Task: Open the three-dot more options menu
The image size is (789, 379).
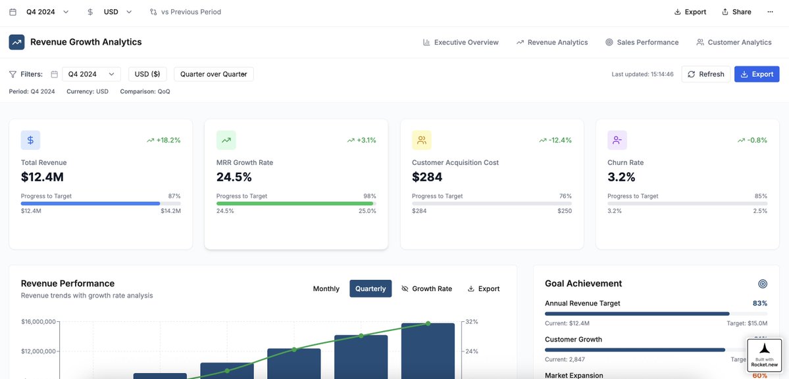Action: click(x=770, y=12)
